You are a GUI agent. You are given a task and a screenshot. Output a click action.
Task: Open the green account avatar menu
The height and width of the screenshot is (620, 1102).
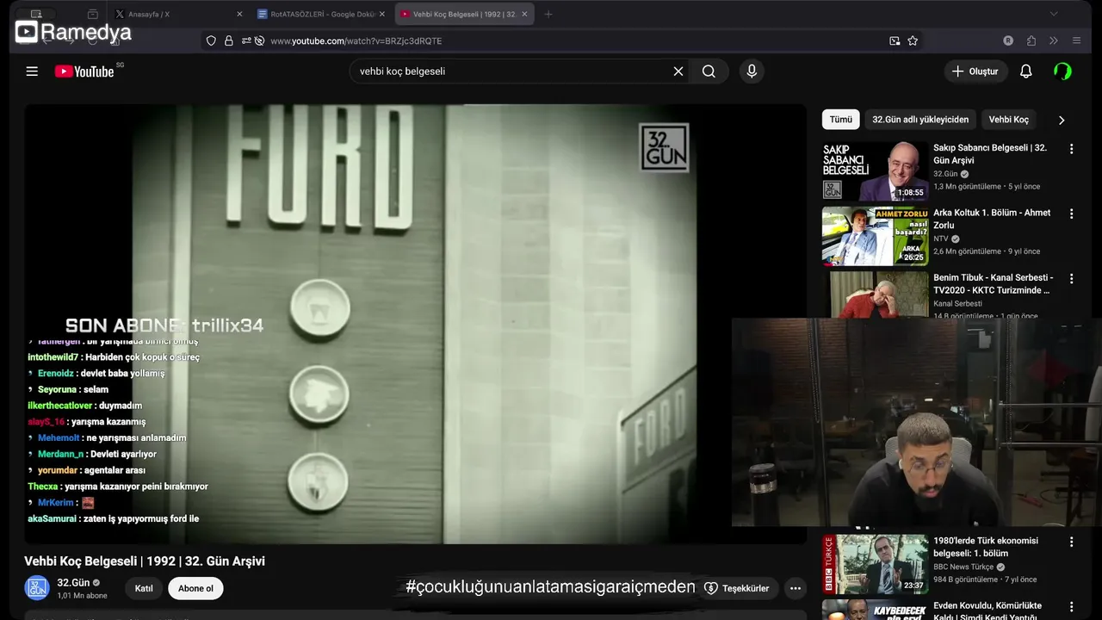pyautogui.click(x=1062, y=71)
